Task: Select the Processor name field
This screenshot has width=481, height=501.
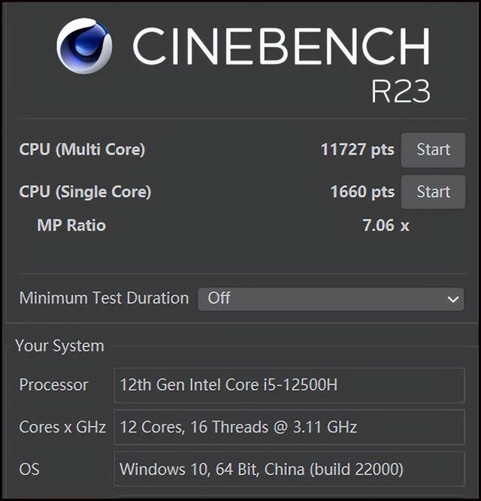Action: [289, 385]
